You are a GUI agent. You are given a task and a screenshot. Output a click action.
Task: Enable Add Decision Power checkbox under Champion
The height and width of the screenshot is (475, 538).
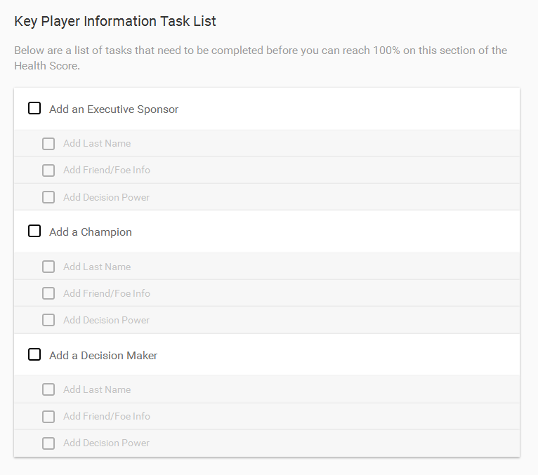(48, 320)
